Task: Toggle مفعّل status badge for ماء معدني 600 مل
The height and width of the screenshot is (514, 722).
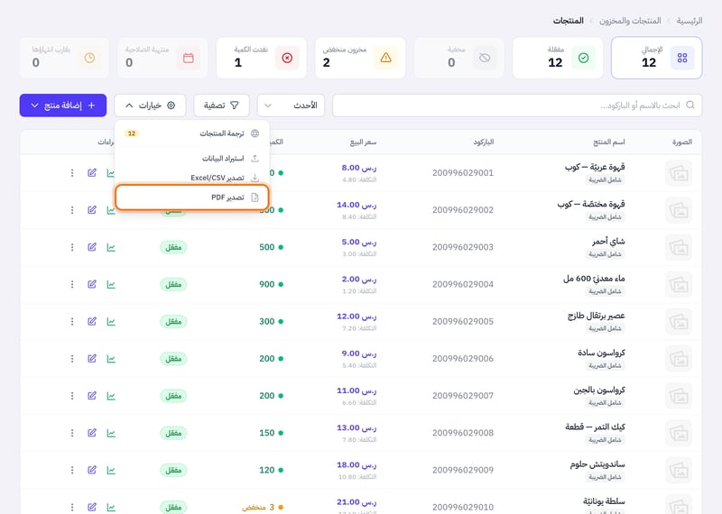Action: 173,284
